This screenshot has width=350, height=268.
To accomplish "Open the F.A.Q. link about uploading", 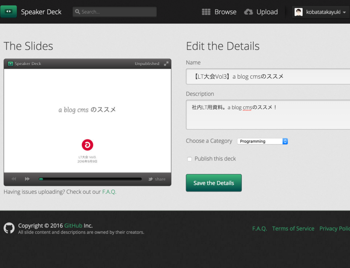I will [x=109, y=192].
